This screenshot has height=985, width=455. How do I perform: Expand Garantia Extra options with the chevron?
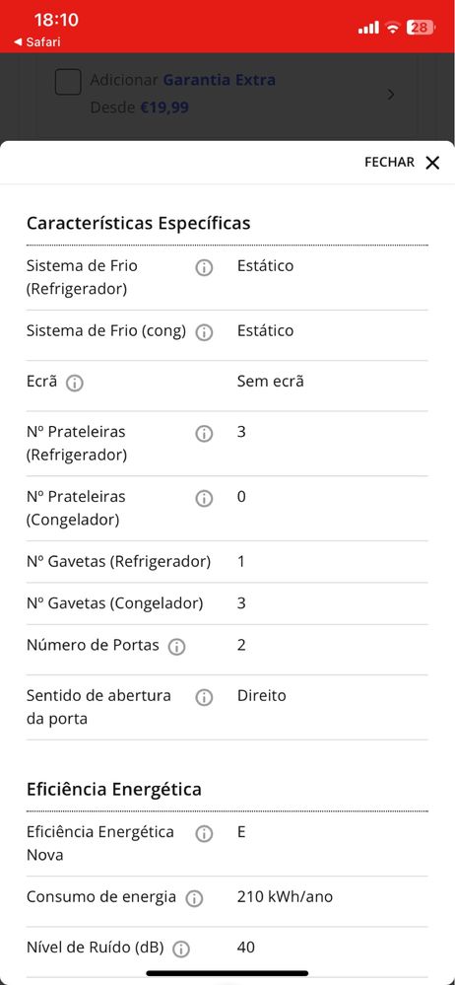click(391, 95)
